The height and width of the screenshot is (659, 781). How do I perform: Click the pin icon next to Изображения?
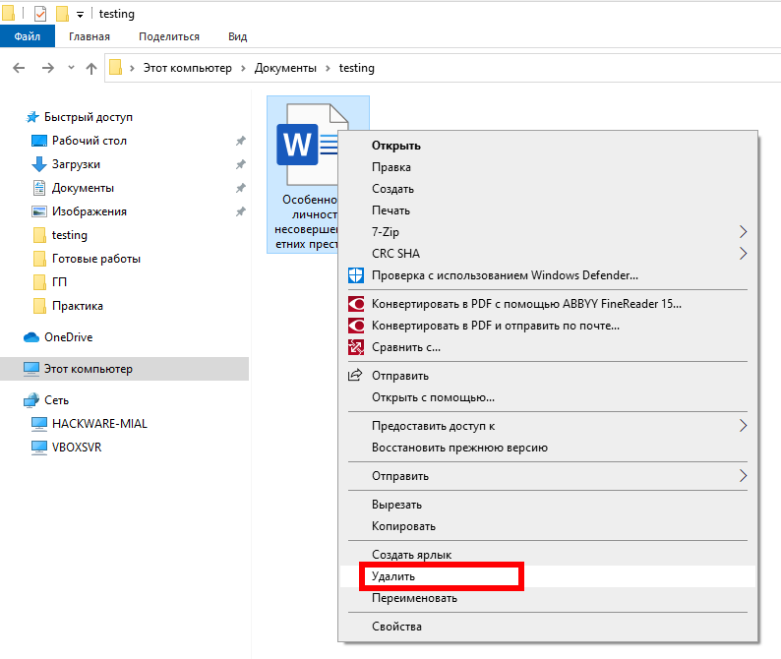tap(241, 211)
